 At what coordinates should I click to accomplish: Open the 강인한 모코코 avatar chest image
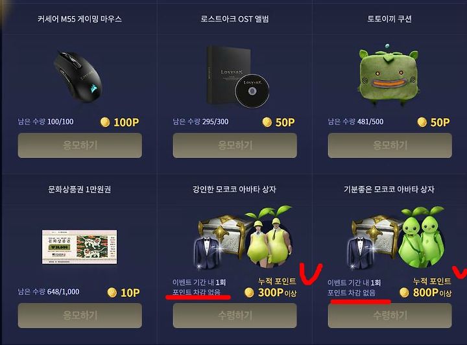(244, 237)
